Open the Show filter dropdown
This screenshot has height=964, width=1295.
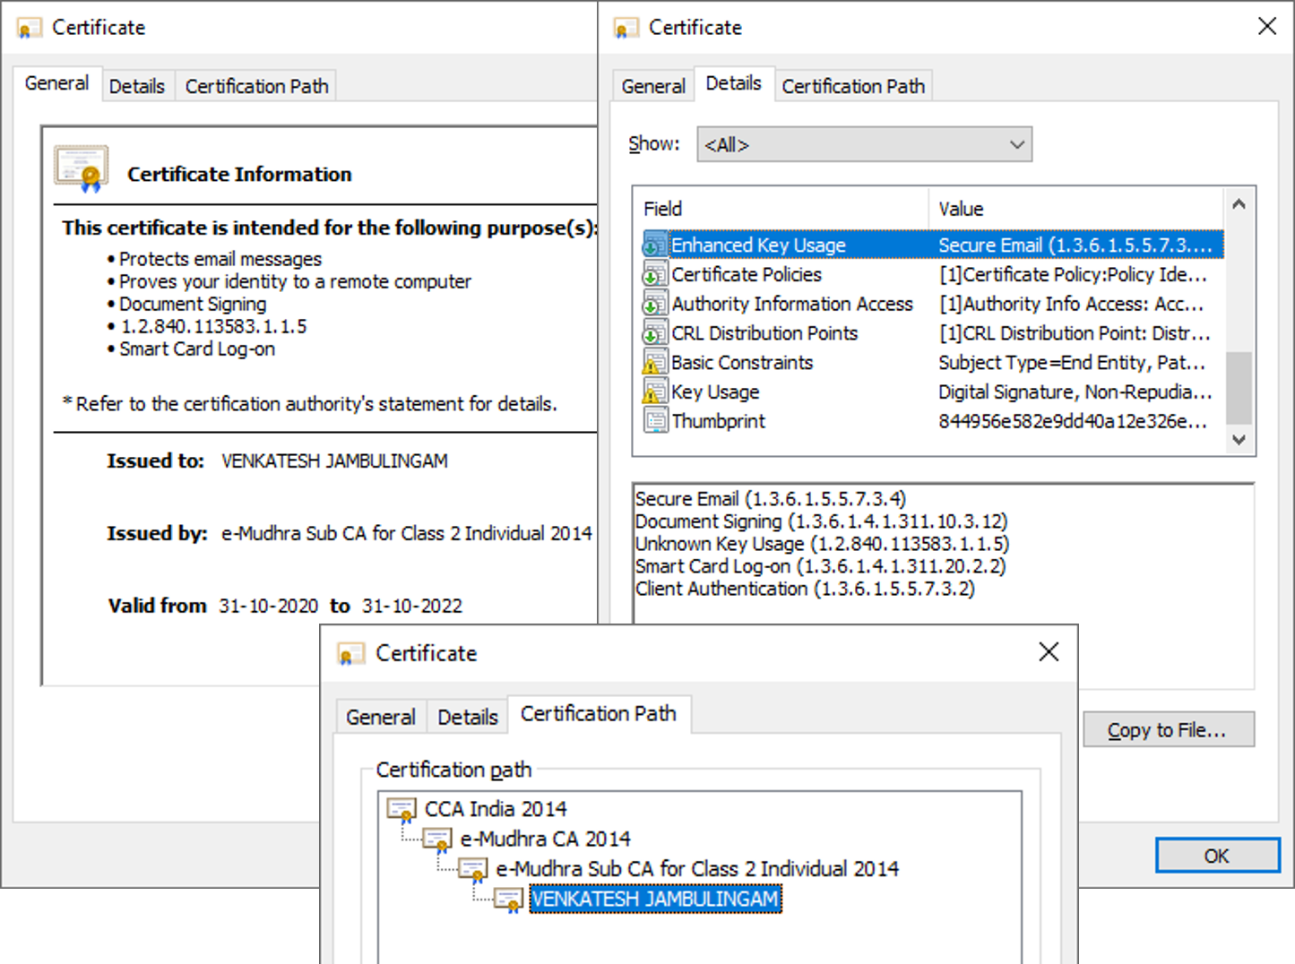click(x=864, y=144)
